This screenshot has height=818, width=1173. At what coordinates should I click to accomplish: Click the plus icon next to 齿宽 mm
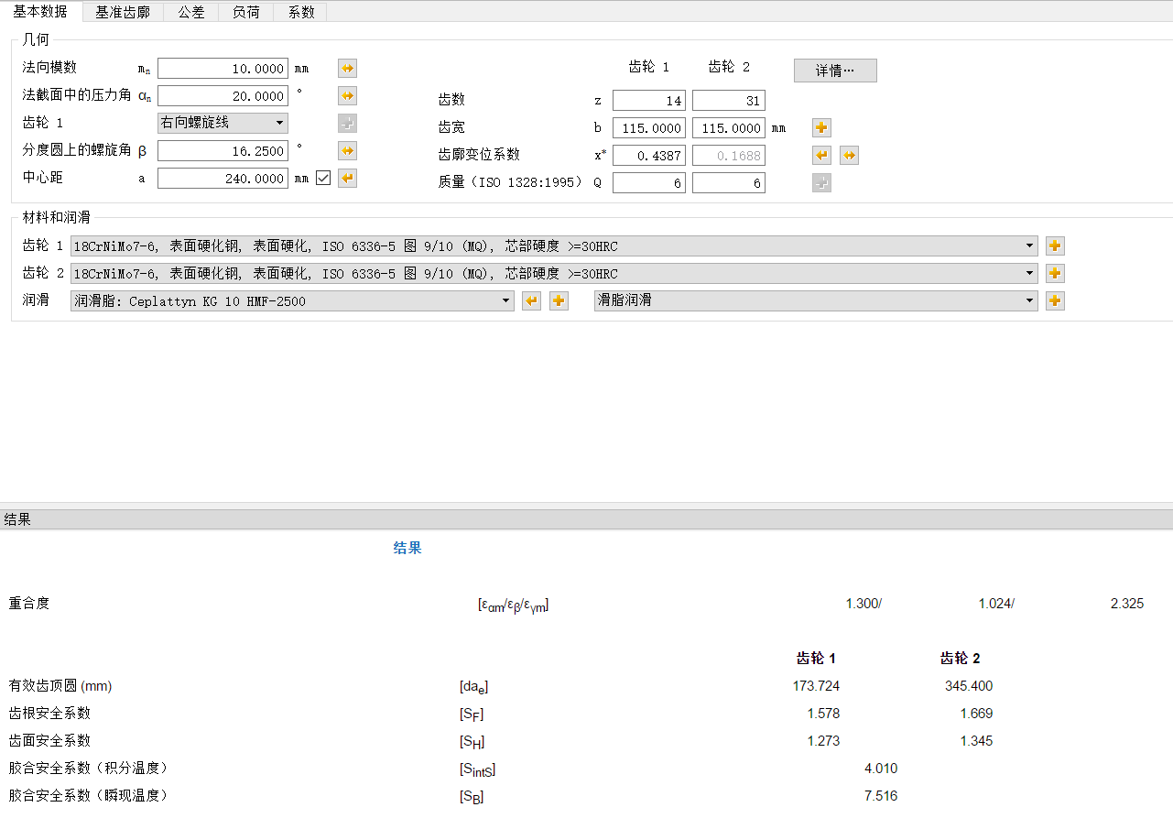(x=821, y=128)
